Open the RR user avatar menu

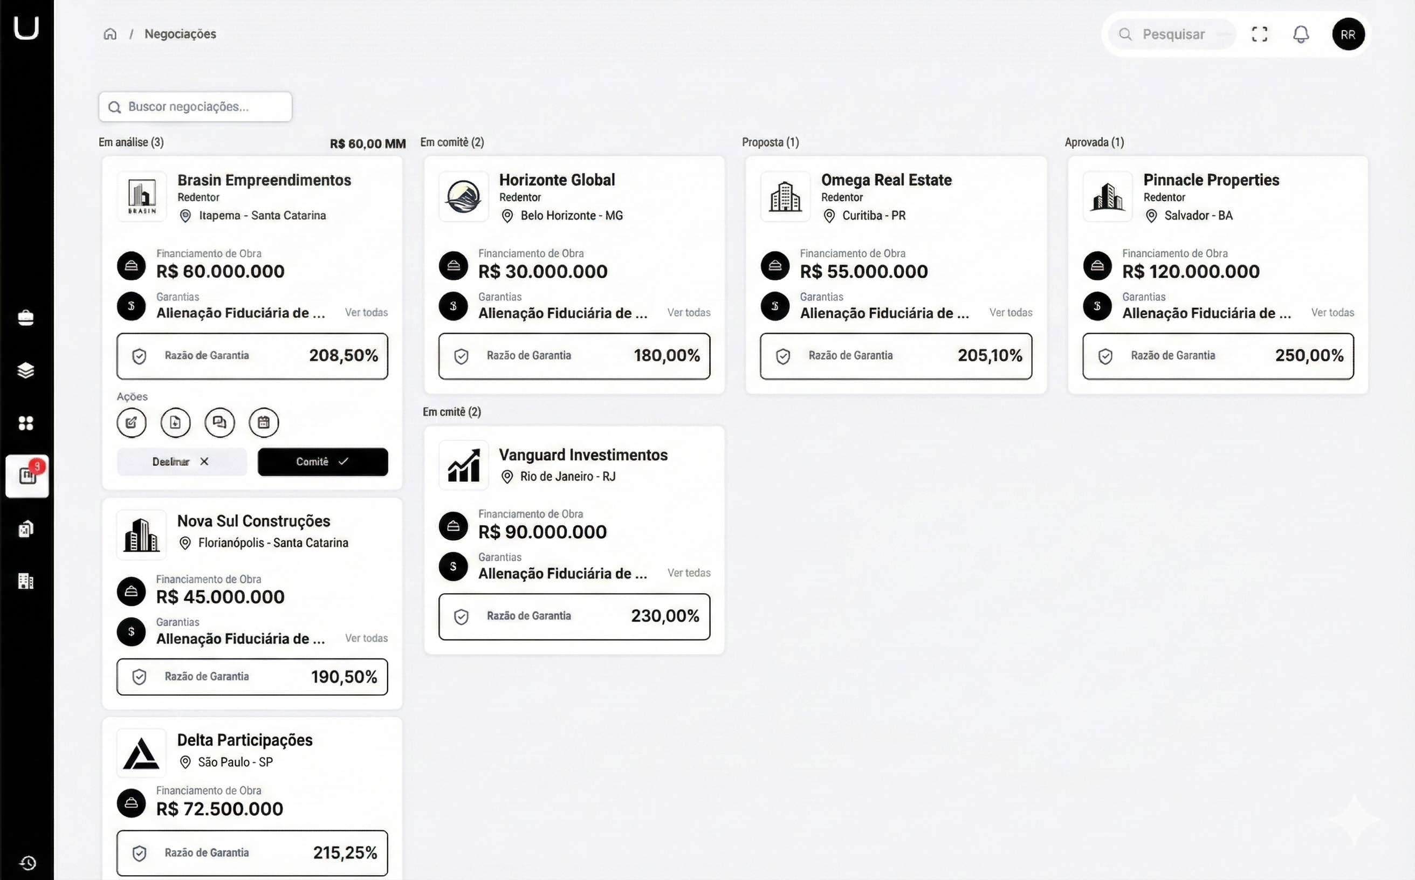(1348, 35)
